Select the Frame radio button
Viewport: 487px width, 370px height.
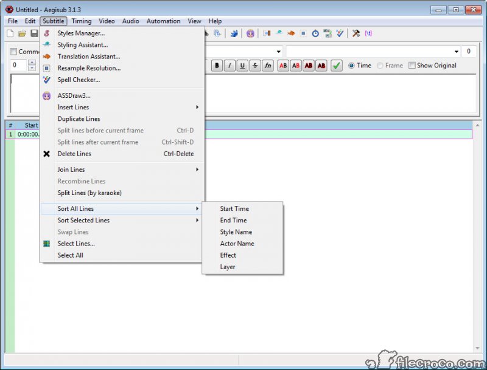pyautogui.click(x=380, y=66)
